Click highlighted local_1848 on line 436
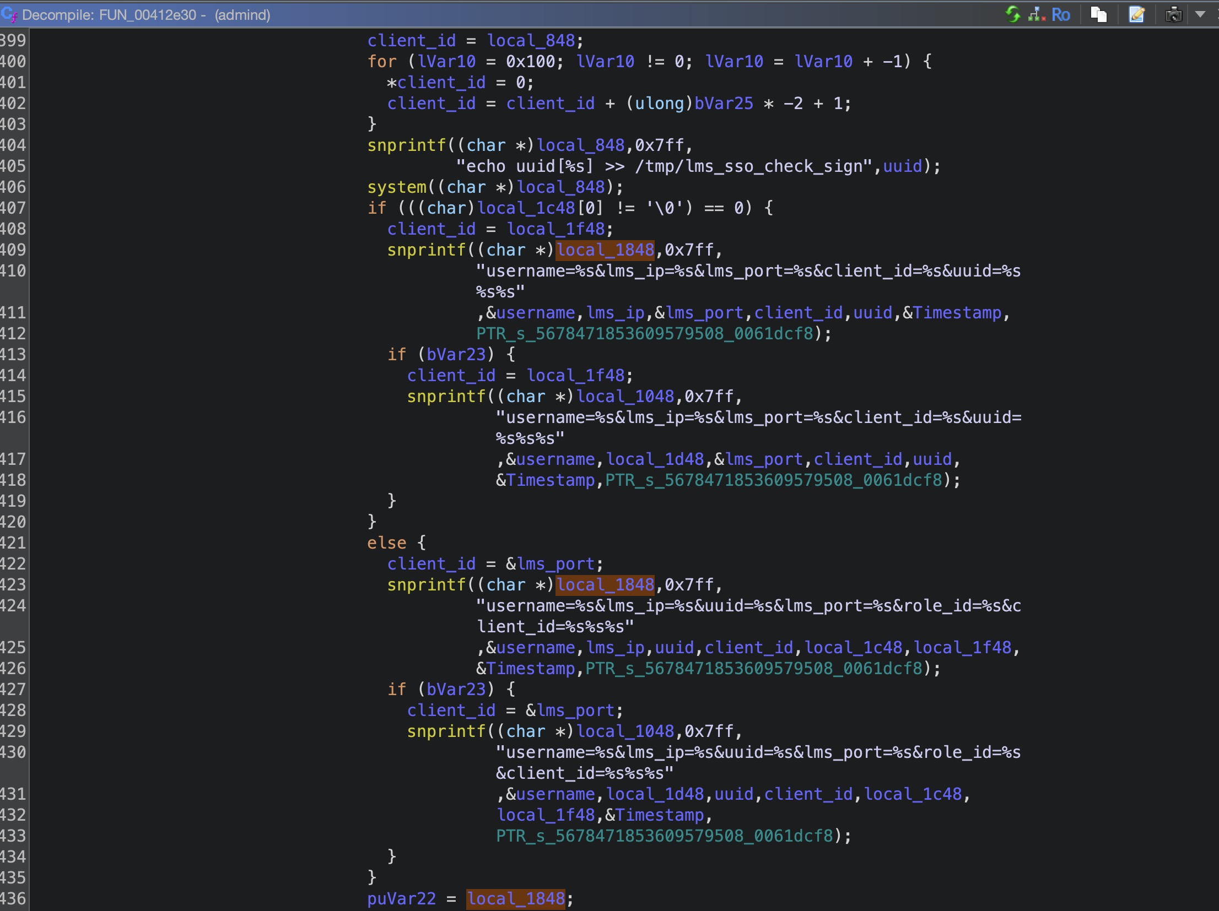 coord(516,899)
